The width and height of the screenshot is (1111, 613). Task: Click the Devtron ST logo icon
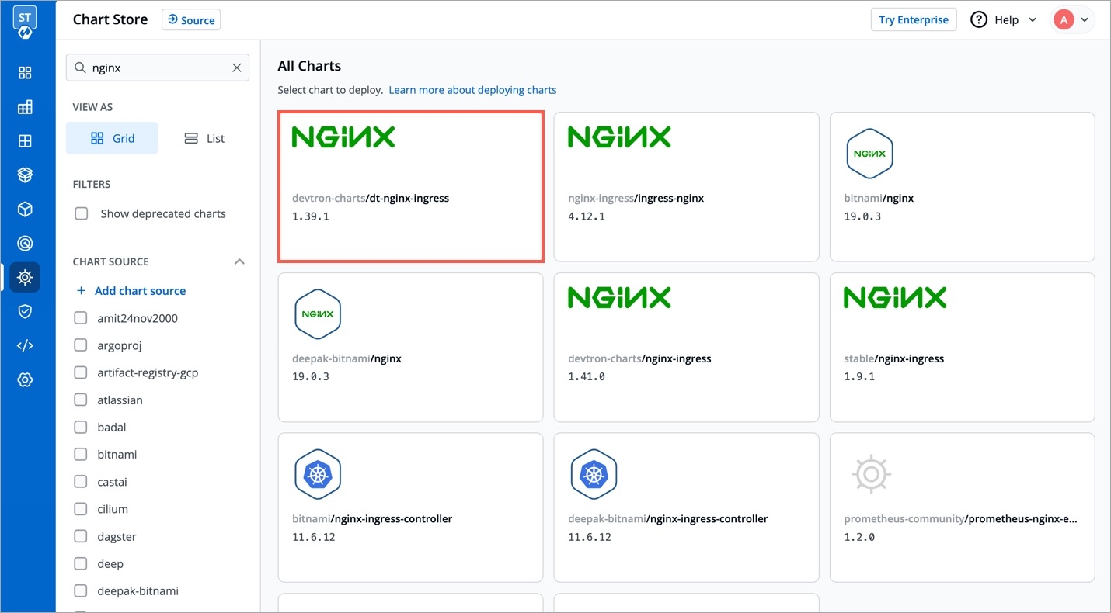point(25,21)
